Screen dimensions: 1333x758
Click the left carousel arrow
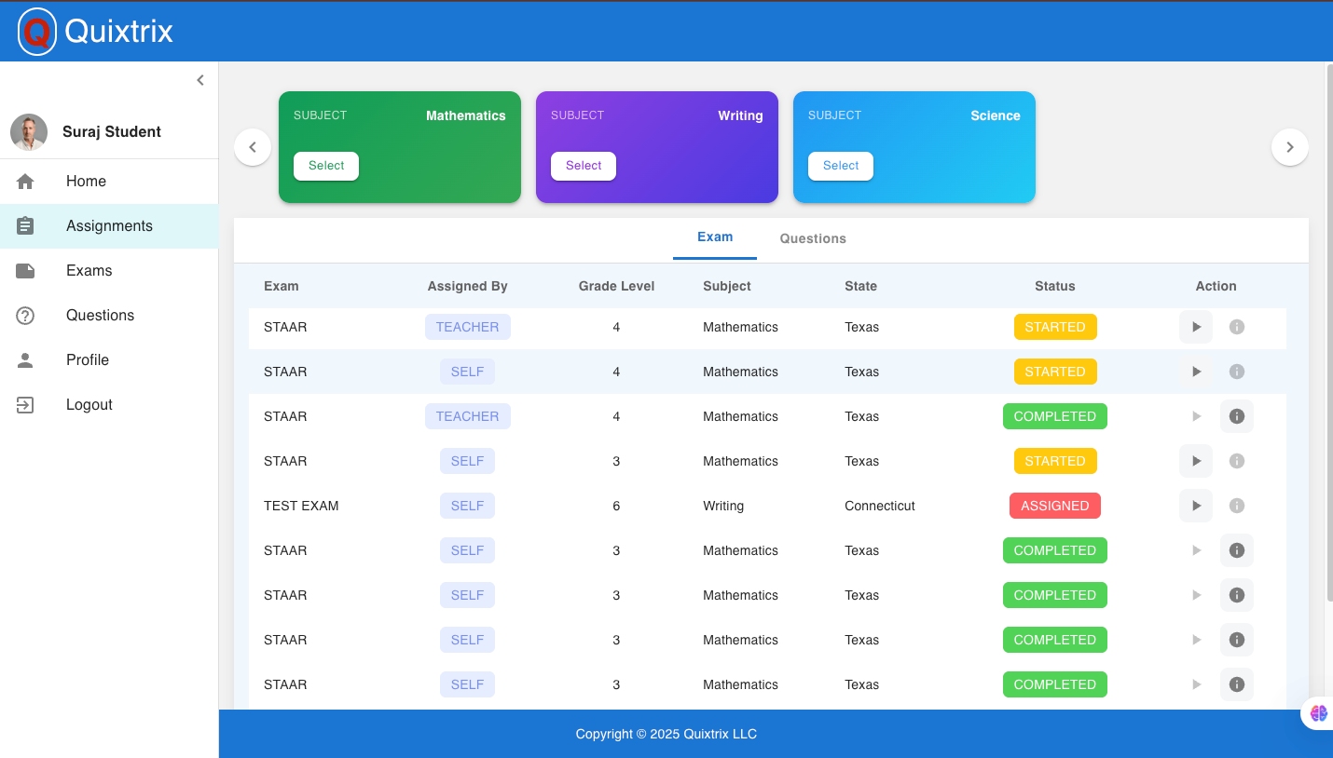tap(253, 147)
